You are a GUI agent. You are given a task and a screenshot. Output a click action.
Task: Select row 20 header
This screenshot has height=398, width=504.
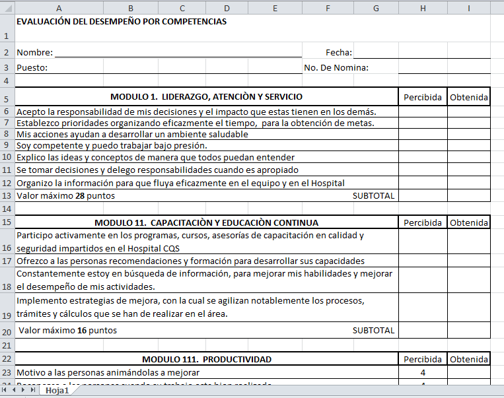7,330
